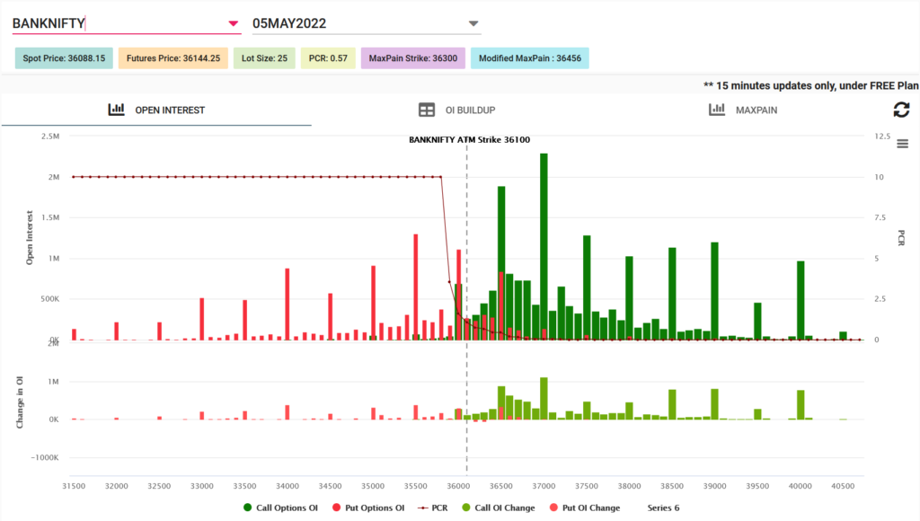Click the Lot Size 25 badge
Image resolution: width=920 pixels, height=521 pixels.
tap(264, 58)
